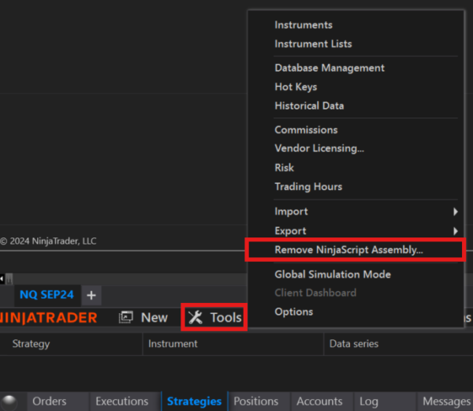This screenshot has width=473, height=411.
Task: Open Instruments from the Tools menu
Action: tap(304, 24)
